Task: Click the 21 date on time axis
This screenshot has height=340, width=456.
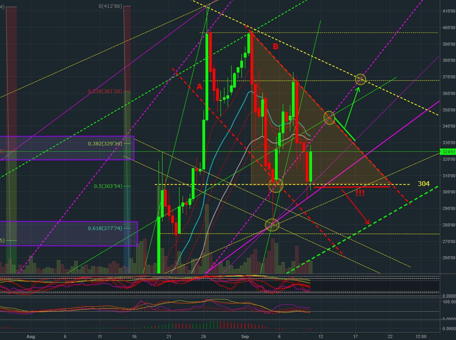Action: pyautogui.click(x=169, y=336)
